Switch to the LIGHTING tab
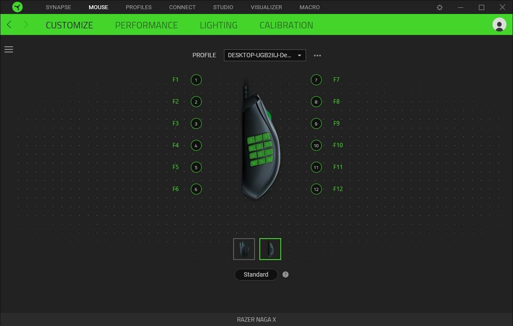 pyautogui.click(x=219, y=25)
